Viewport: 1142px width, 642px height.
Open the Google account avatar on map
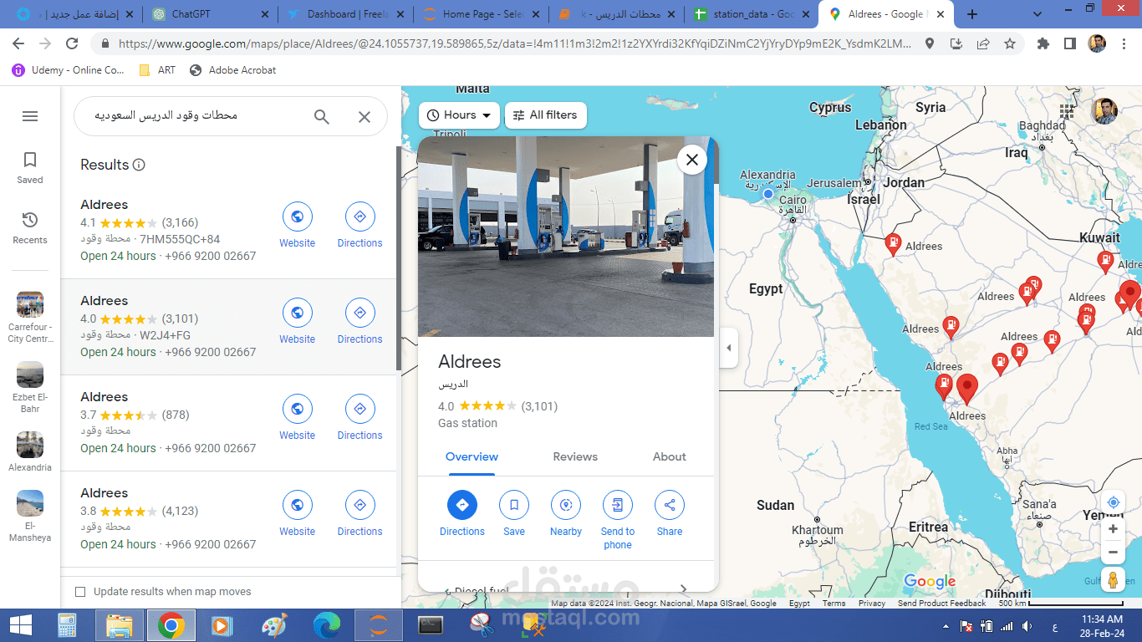[1104, 111]
